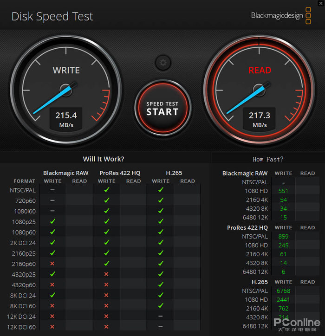
Task: Click Blackmagic RAW 1080 HD value 551
Action: click(x=283, y=191)
